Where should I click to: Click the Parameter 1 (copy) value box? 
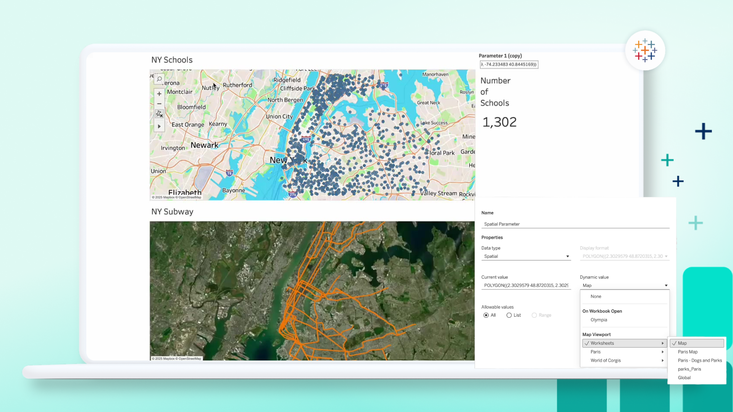coord(509,64)
